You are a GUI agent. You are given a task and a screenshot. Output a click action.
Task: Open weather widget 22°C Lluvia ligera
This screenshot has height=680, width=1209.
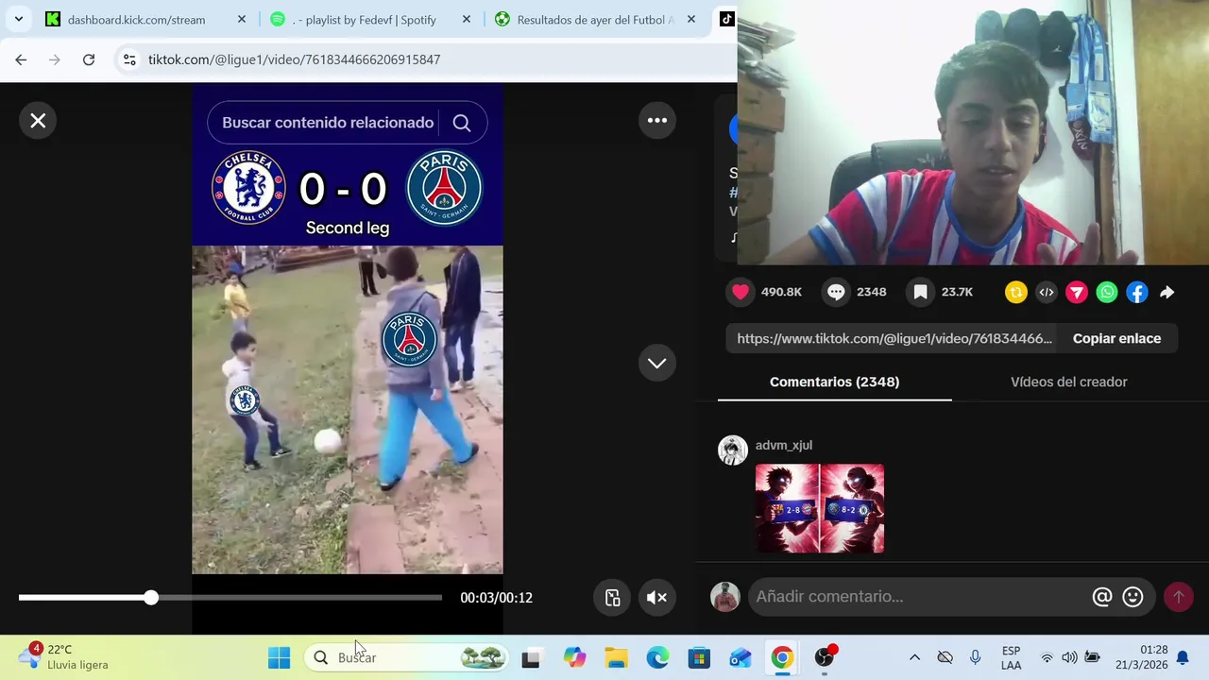(x=64, y=657)
